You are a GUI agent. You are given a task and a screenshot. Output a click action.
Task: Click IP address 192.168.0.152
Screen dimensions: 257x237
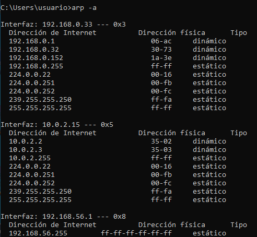pyautogui.click(x=36, y=58)
